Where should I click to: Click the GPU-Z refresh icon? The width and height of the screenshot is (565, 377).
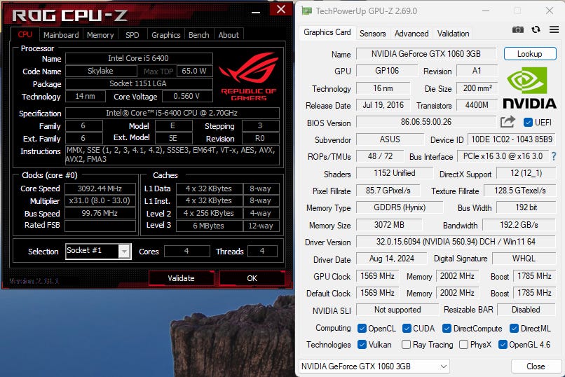point(536,29)
